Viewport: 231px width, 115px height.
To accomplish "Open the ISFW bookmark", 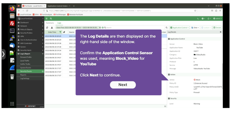I will [36, 15].
